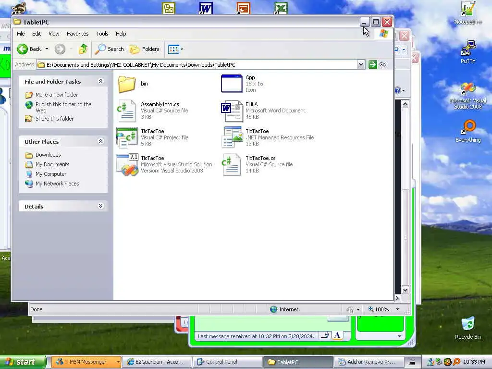Open the Favorites menu

pos(77,34)
